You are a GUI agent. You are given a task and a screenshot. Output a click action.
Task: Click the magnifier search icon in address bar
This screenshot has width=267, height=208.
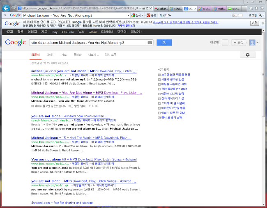(136, 8)
